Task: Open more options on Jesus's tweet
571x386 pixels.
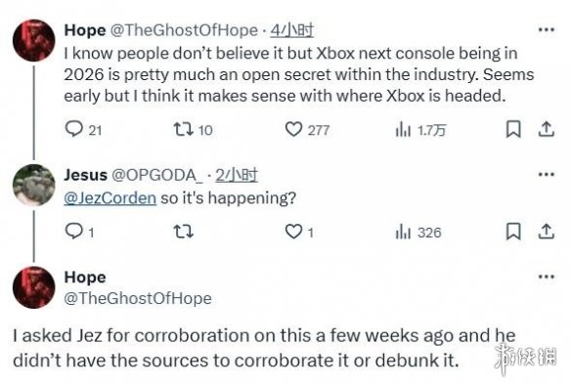Action: [x=547, y=175]
